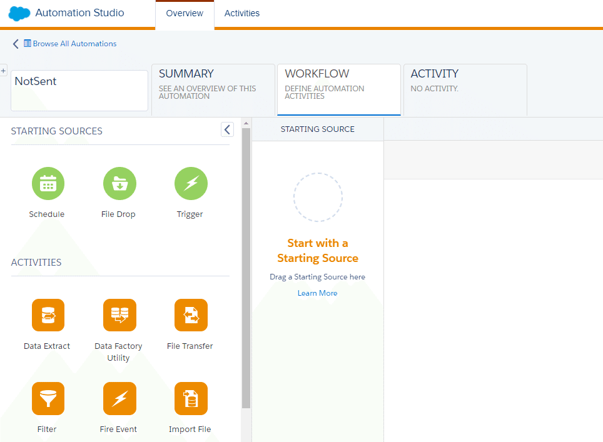Click the 'Start with a Starting Source' heading
Screen dimensions: 603x442
[318, 251]
